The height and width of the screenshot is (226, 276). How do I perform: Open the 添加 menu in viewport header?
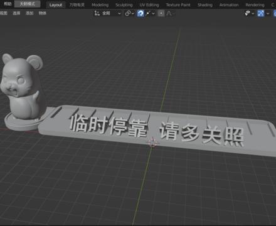click(x=29, y=13)
